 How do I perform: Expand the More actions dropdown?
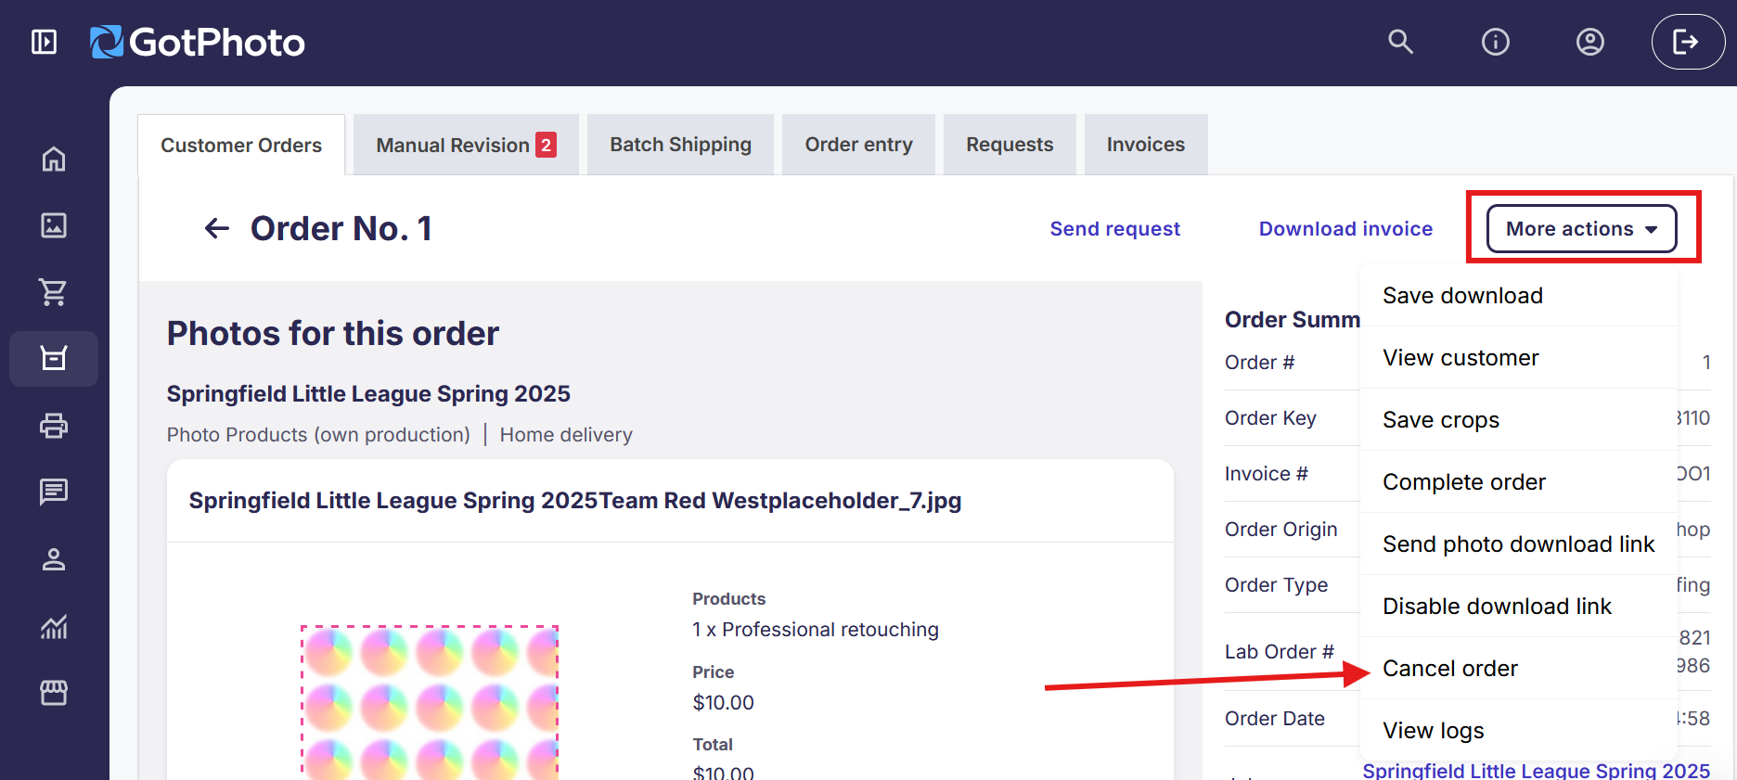tap(1581, 229)
